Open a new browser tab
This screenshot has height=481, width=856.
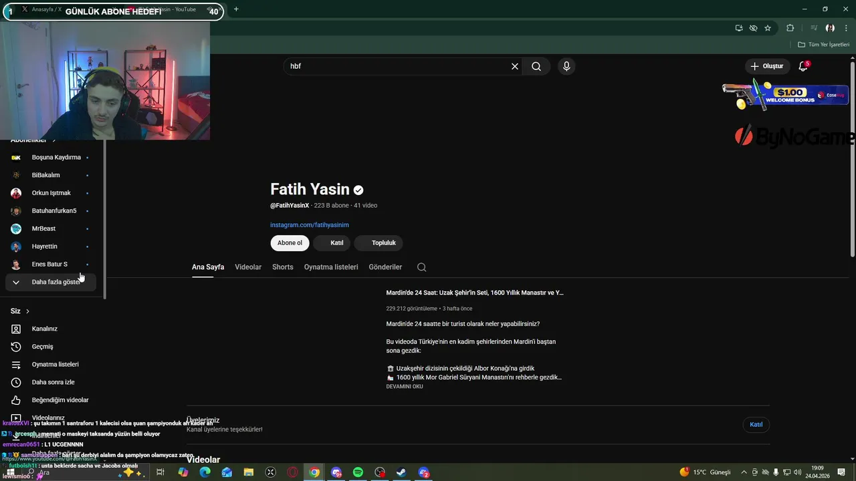click(236, 9)
